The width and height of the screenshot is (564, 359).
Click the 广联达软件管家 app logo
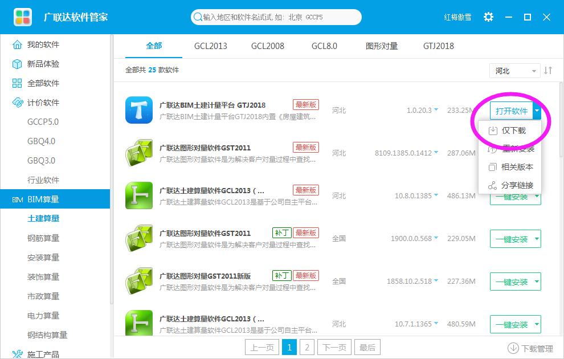[23, 17]
